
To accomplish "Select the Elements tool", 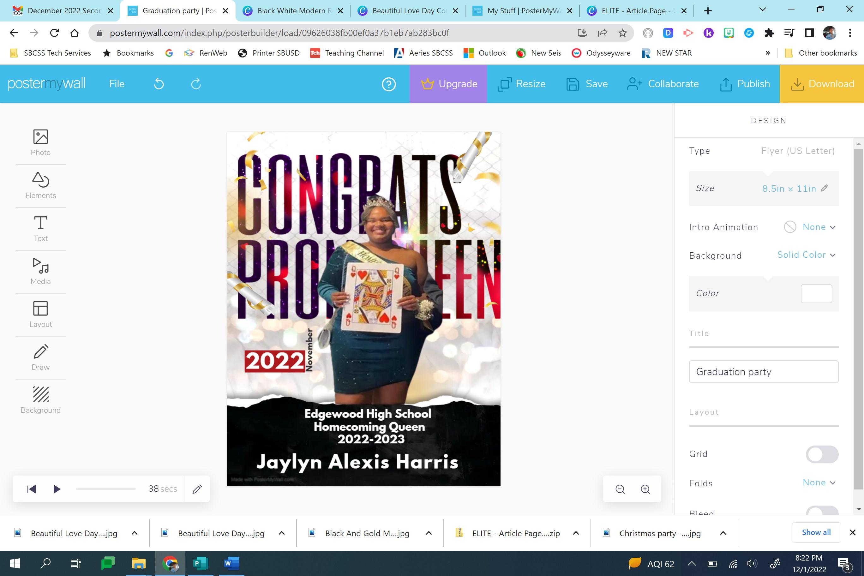I will coord(40,185).
